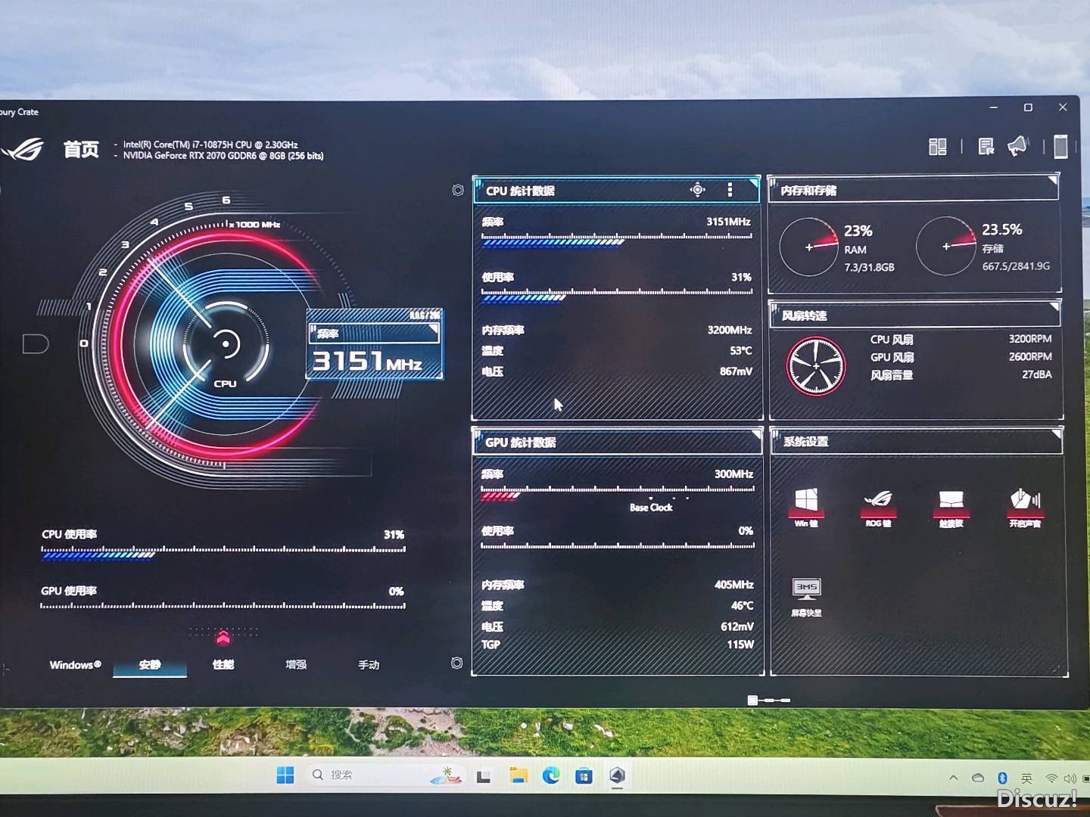Click the GPU TGP 115W value
1090x817 pixels.
tap(740, 645)
